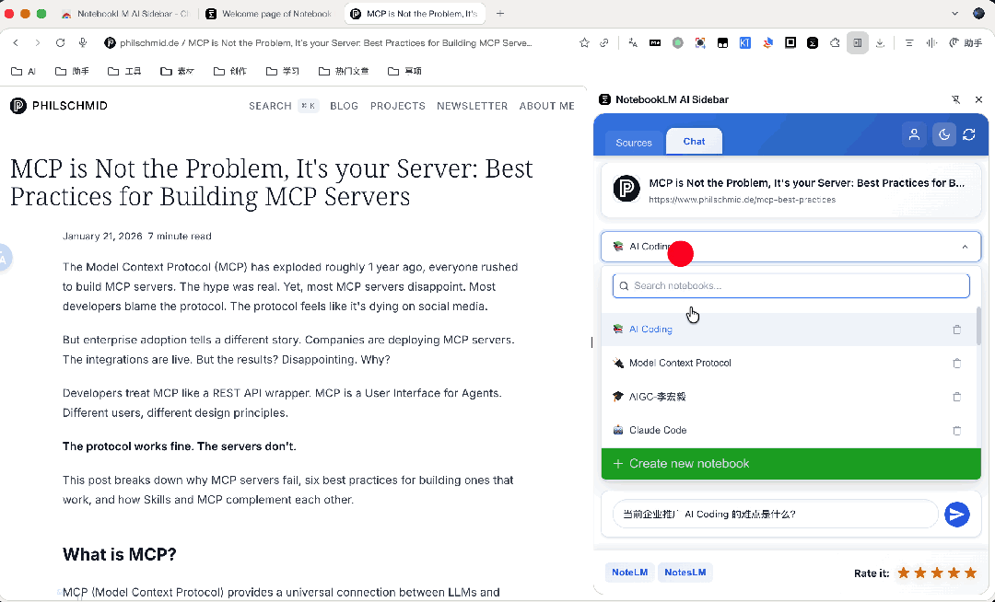The image size is (995, 602).
Task: Open the NotesLM link
Action: [685, 573]
